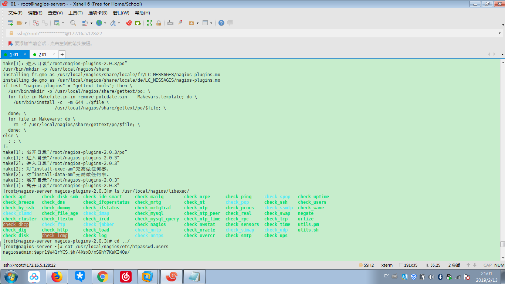Expand the session properties dropdown arrow

point(63,23)
